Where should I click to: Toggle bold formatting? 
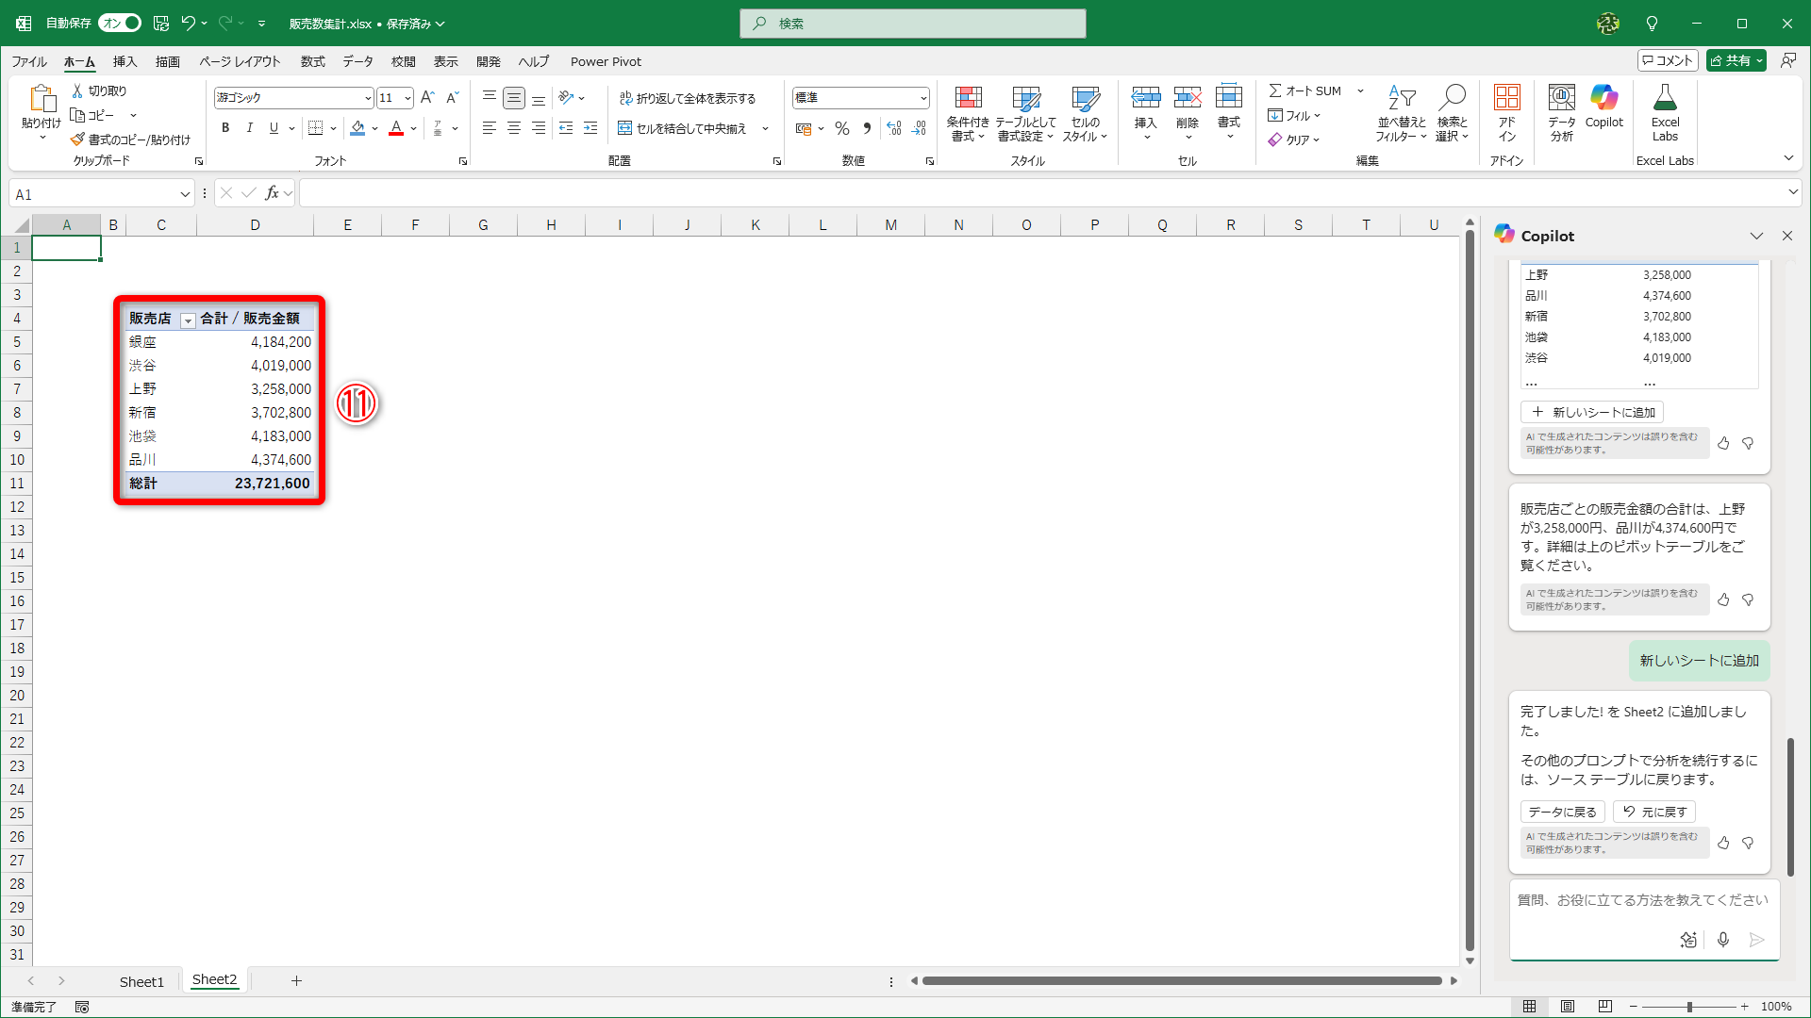224,128
